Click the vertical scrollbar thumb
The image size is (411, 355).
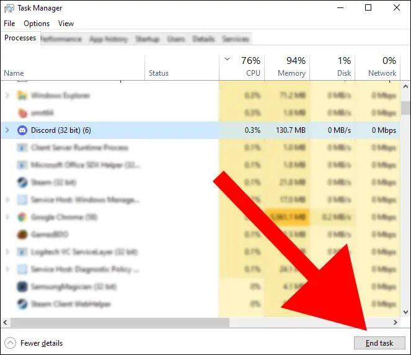tap(405, 108)
